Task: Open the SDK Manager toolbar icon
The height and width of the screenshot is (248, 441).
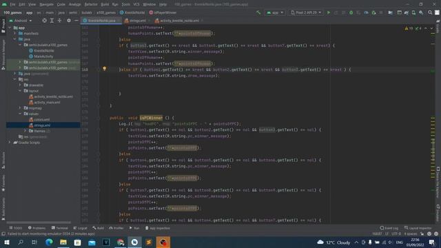Action: click(x=421, y=12)
